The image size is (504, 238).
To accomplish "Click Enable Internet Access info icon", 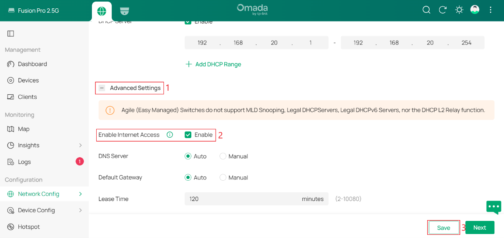I will (x=170, y=135).
